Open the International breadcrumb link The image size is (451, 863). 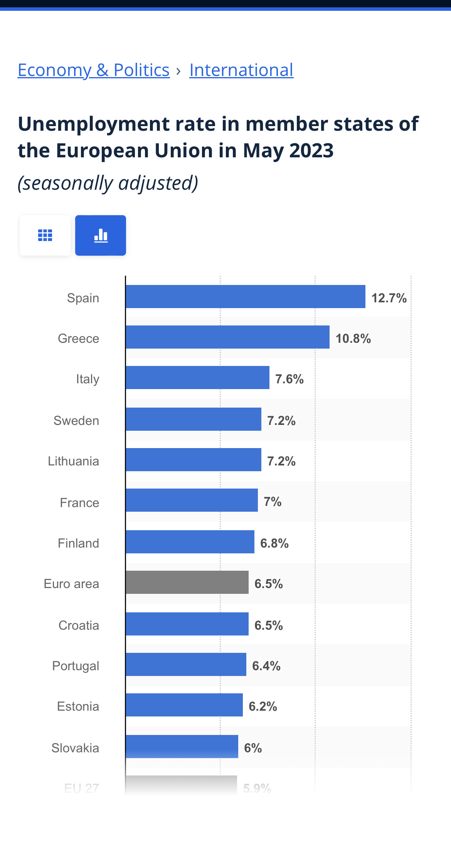click(x=241, y=70)
